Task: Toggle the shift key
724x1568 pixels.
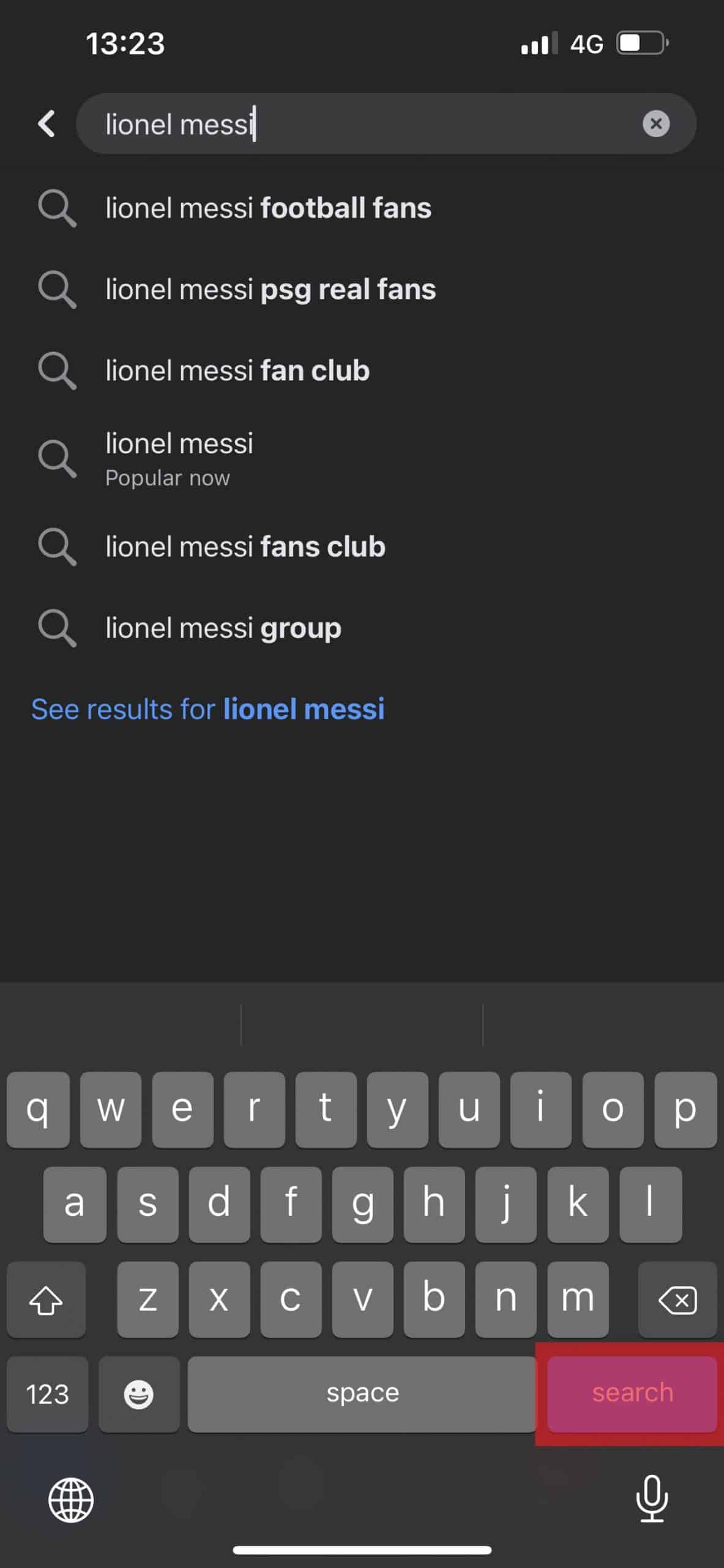Action: (x=46, y=1299)
